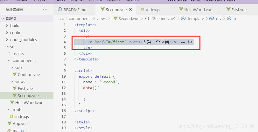Select the active Second.vue tab
Image resolution: width=258 pixels, height=132 pixels.
[116, 10]
